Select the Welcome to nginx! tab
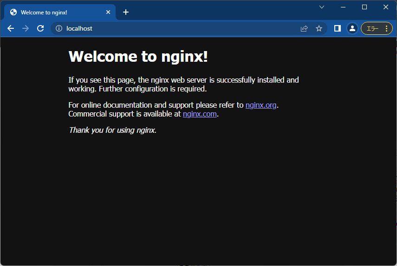Image resolution: width=397 pixels, height=266 pixels. (60, 12)
